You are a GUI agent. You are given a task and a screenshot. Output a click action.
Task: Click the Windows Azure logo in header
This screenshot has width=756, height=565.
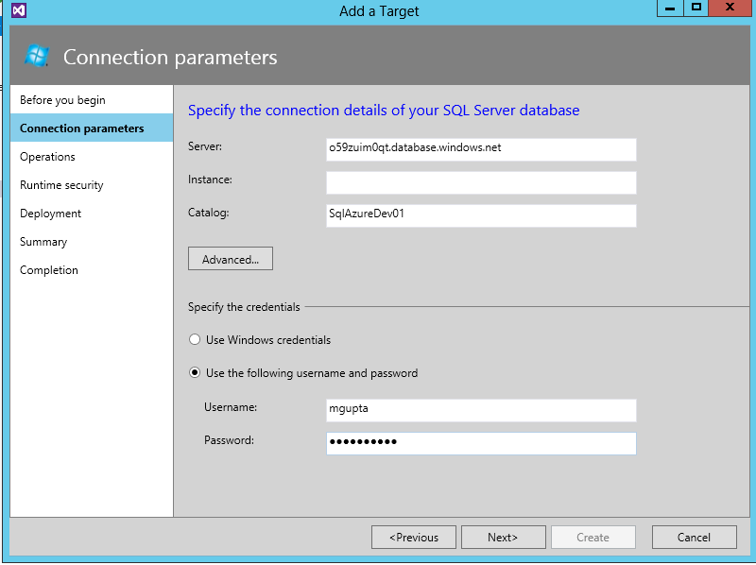37,56
